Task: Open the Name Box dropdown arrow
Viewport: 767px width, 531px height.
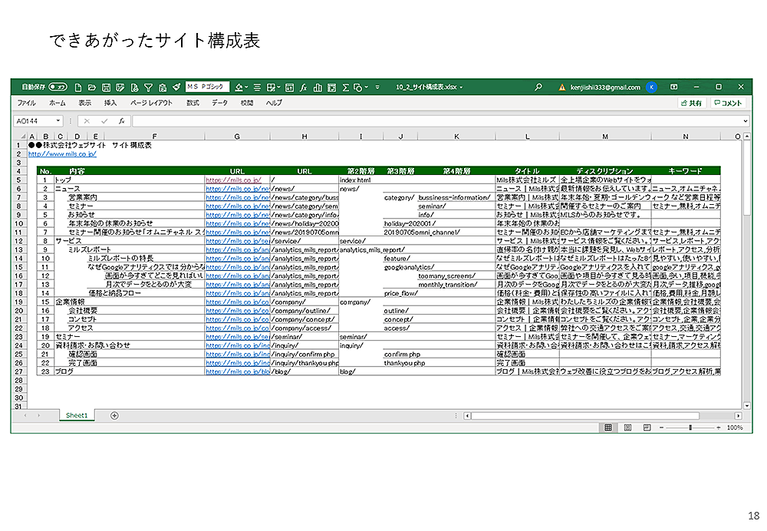Action: (58, 121)
